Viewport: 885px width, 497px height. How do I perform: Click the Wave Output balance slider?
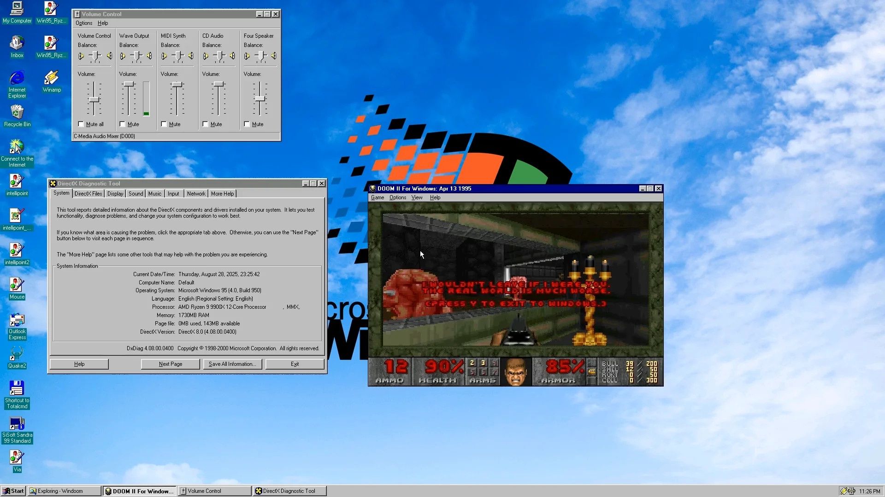click(x=136, y=56)
